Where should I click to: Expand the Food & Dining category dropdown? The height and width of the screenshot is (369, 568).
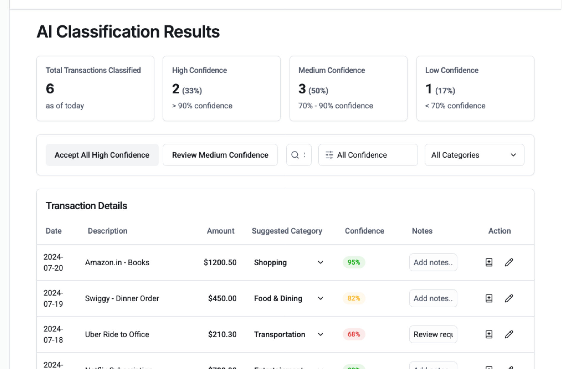(320, 298)
